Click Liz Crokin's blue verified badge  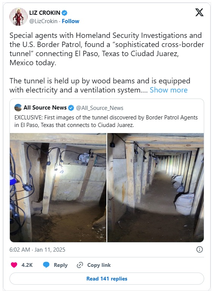(64, 13)
